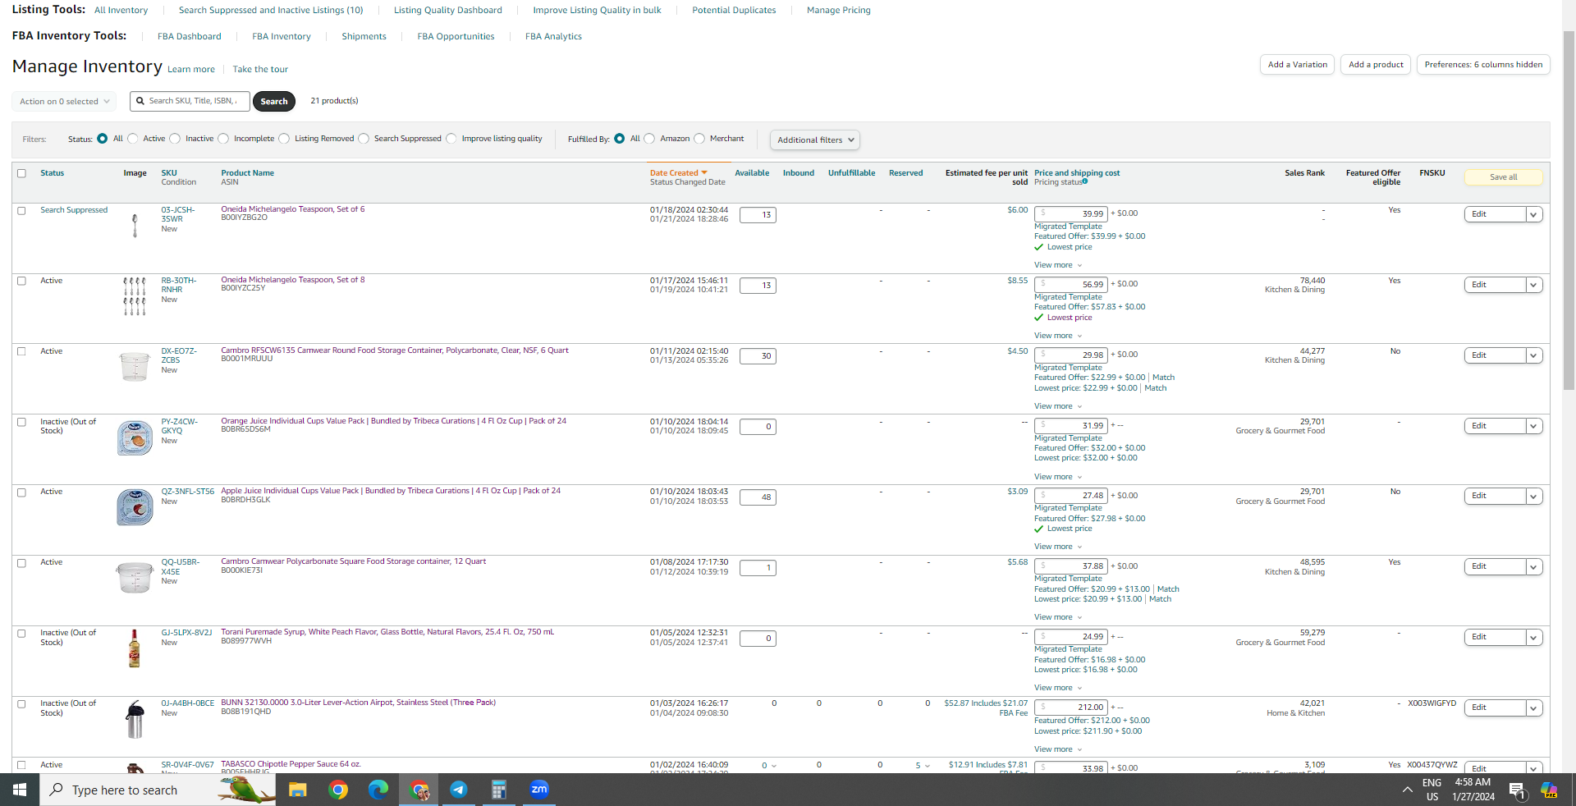Click the Pricing status info icon
Viewport: 1576px width, 806px height.
1085,181
